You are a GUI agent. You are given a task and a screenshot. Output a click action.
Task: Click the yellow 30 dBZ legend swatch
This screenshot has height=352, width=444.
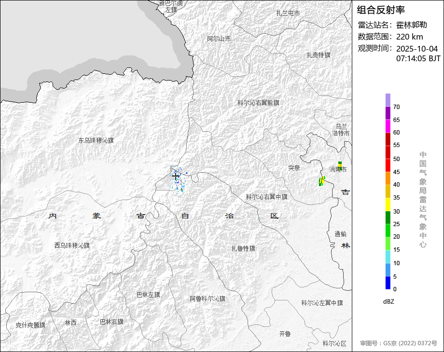coord(388,204)
